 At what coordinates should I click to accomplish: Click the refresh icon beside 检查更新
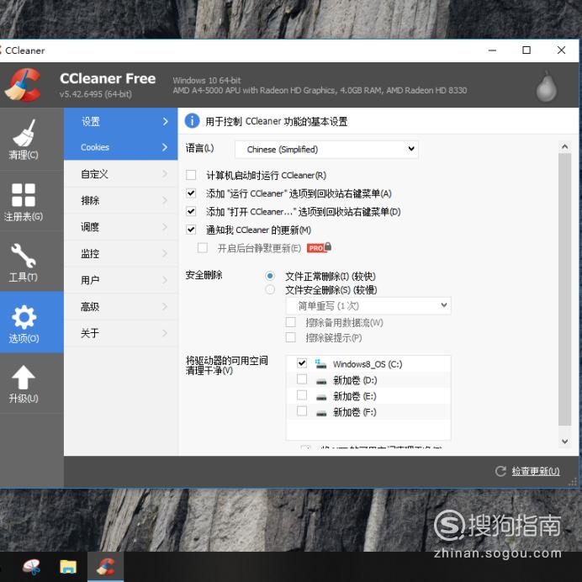coord(500,471)
